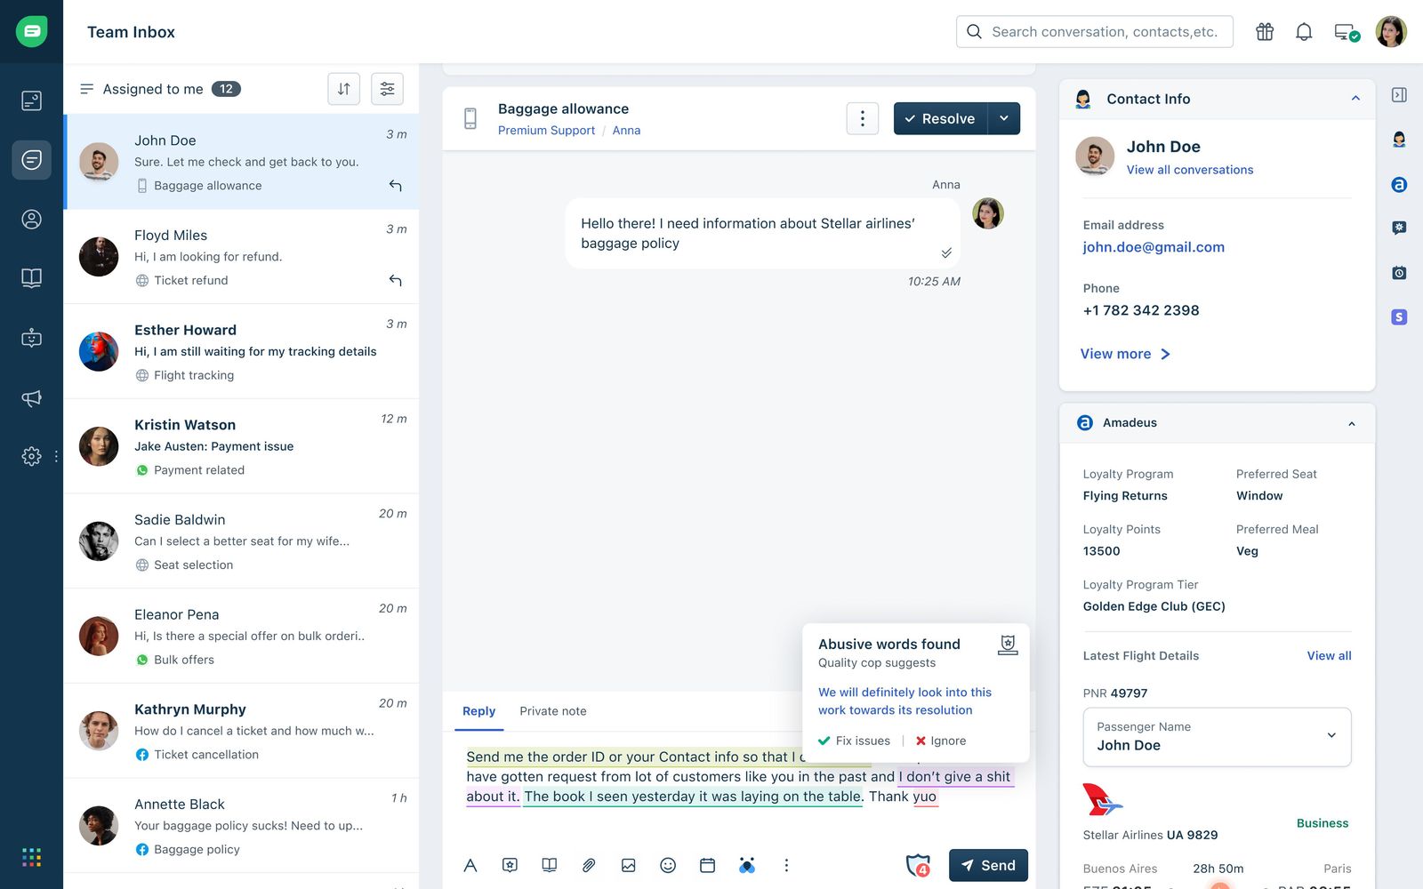Image resolution: width=1423 pixels, height=889 pixels.
Task: Click View all conversations link
Action: pyautogui.click(x=1190, y=170)
